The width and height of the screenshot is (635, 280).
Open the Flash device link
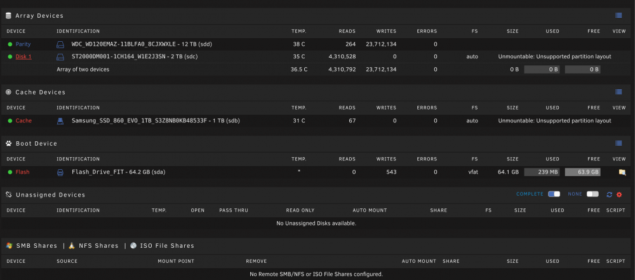coord(23,172)
